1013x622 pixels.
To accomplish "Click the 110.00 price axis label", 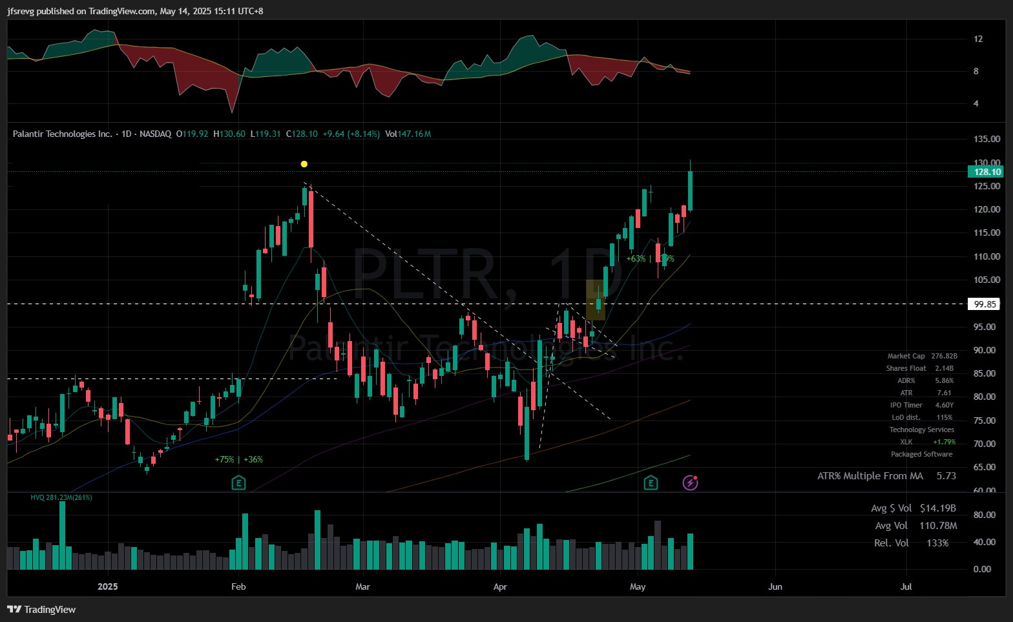I will click(987, 256).
